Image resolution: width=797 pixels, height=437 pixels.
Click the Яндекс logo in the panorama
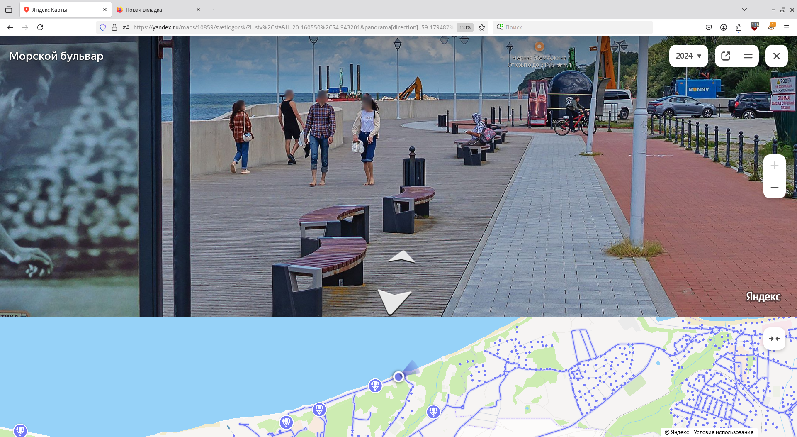click(x=763, y=297)
